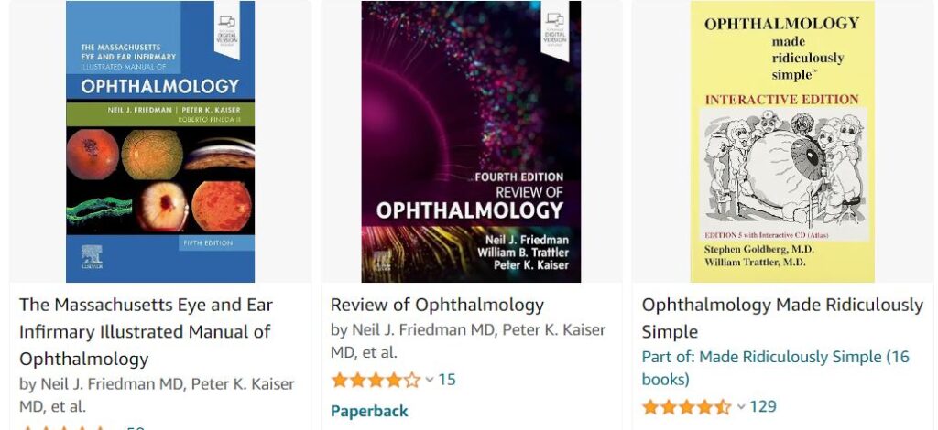The height and width of the screenshot is (430, 938).
Task: Select the Paperback format link
Action: click(x=369, y=411)
